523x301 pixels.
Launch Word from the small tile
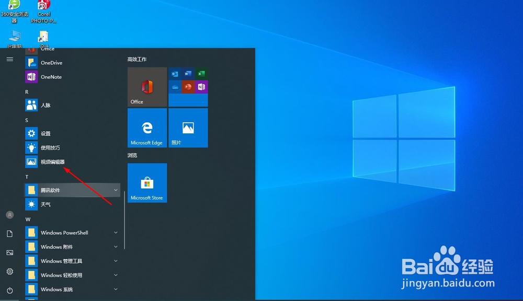[188, 74]
